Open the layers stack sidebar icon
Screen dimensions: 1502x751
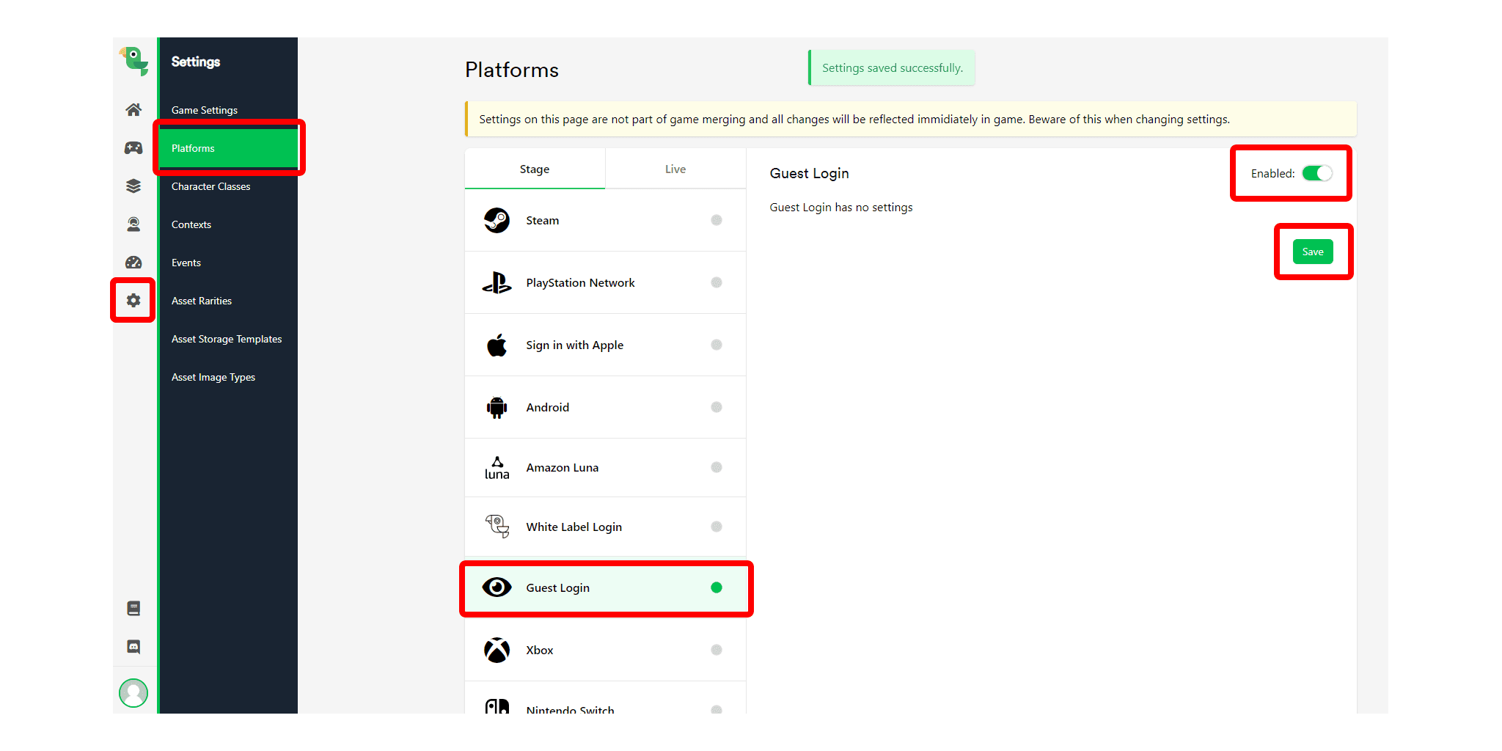click(133, 186)
